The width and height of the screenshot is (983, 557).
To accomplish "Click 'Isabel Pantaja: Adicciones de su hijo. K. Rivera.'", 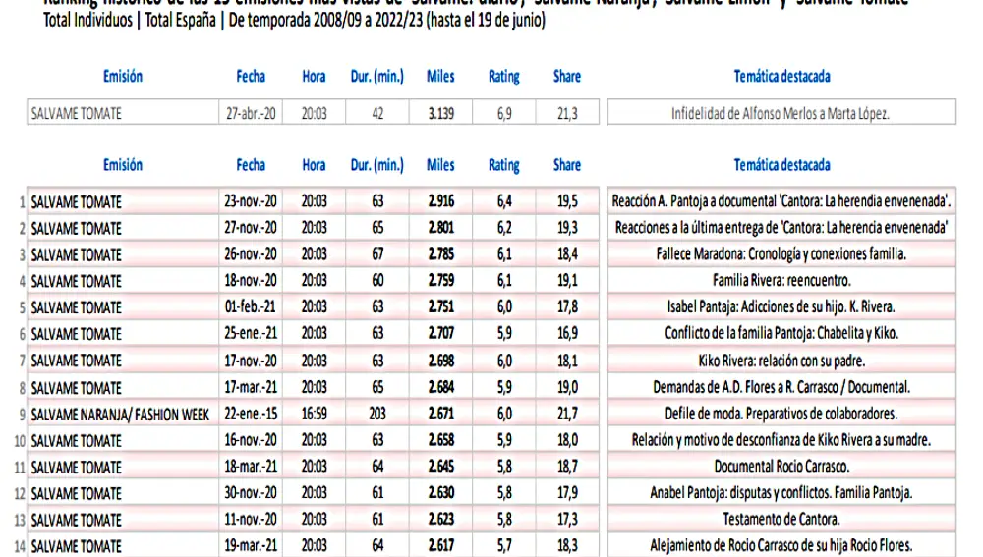I will (x=781, y=306).
